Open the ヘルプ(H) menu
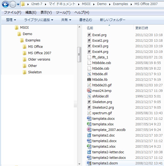The width and height of the screenshot is (164, 166). click(x=82, y=12)
